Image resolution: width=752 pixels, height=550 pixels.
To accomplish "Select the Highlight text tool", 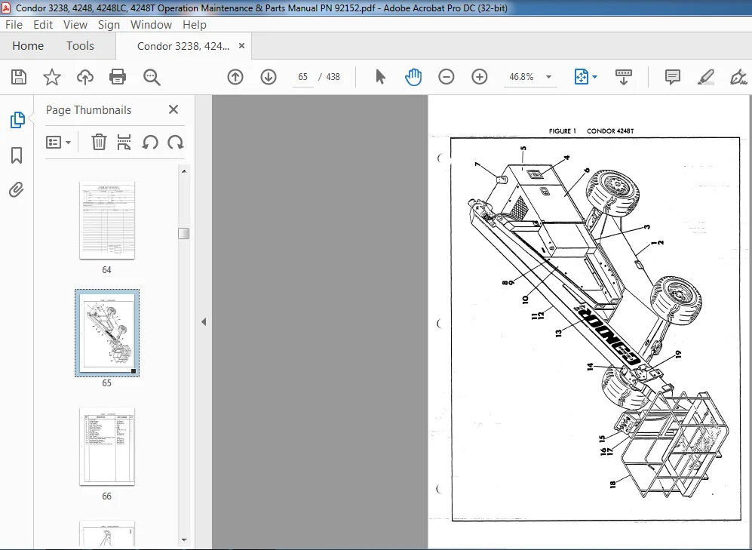I will (x=705, y=77).
